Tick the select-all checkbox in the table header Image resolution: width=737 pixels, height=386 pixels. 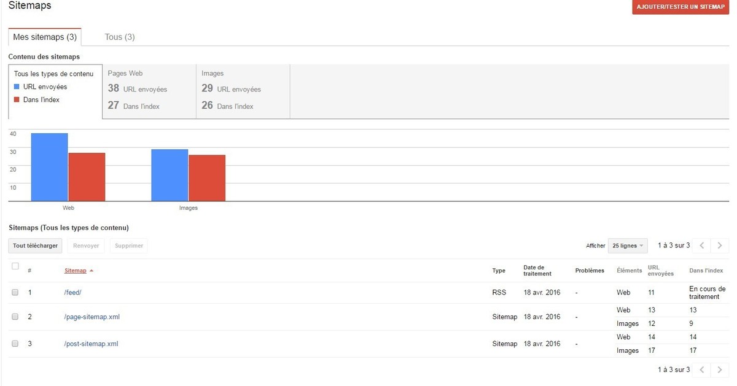[x=15, y=266]
